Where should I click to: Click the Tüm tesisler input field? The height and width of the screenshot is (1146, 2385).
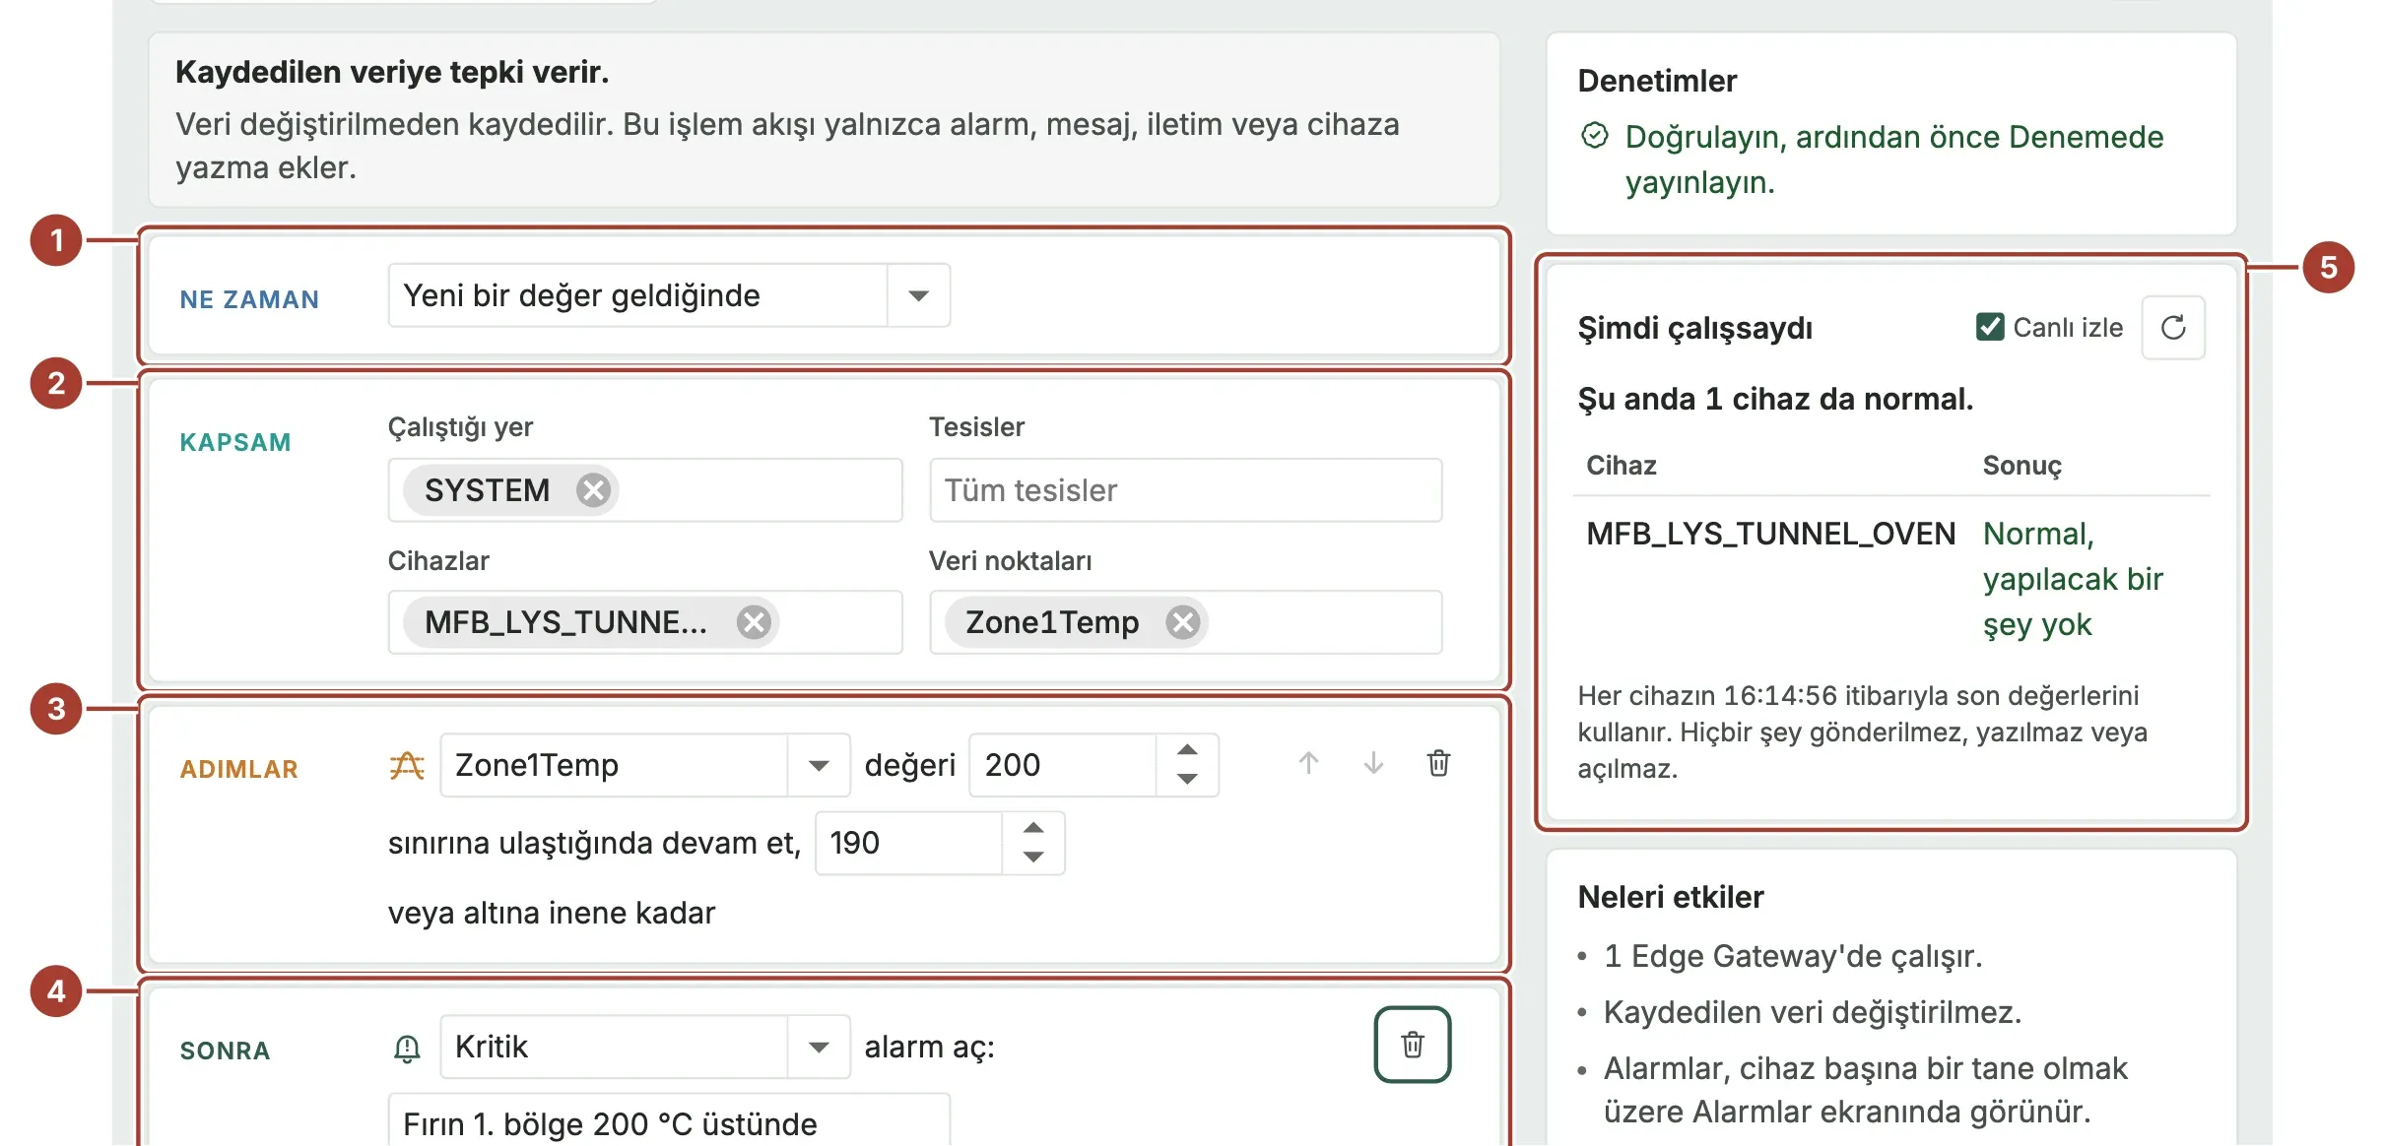[1185, 489]
